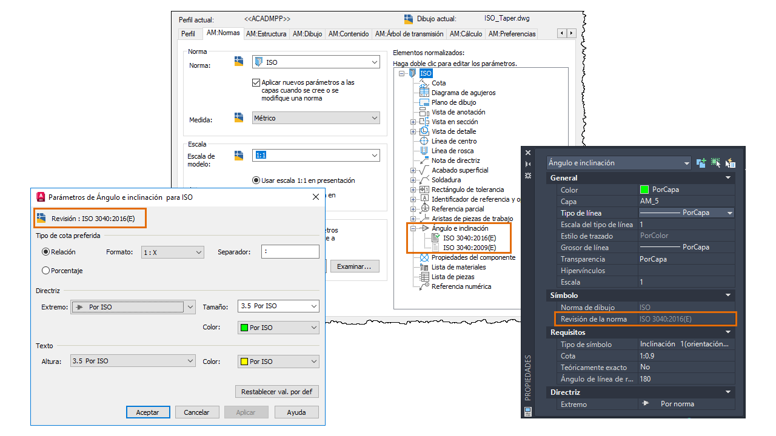Click the Separador input field

pyautogui.click(x=290, y=252)
